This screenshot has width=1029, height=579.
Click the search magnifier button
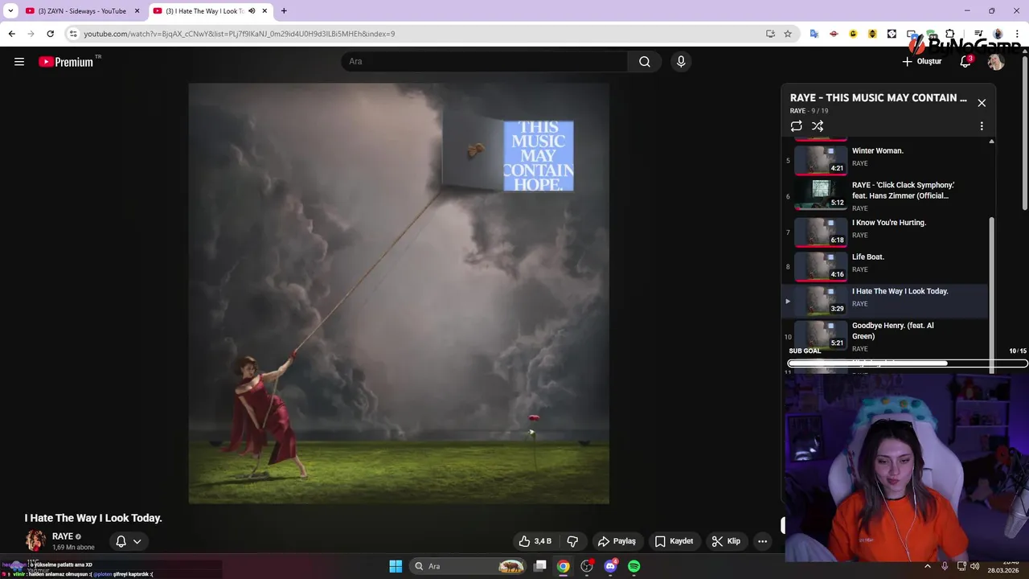coord(645,62)
